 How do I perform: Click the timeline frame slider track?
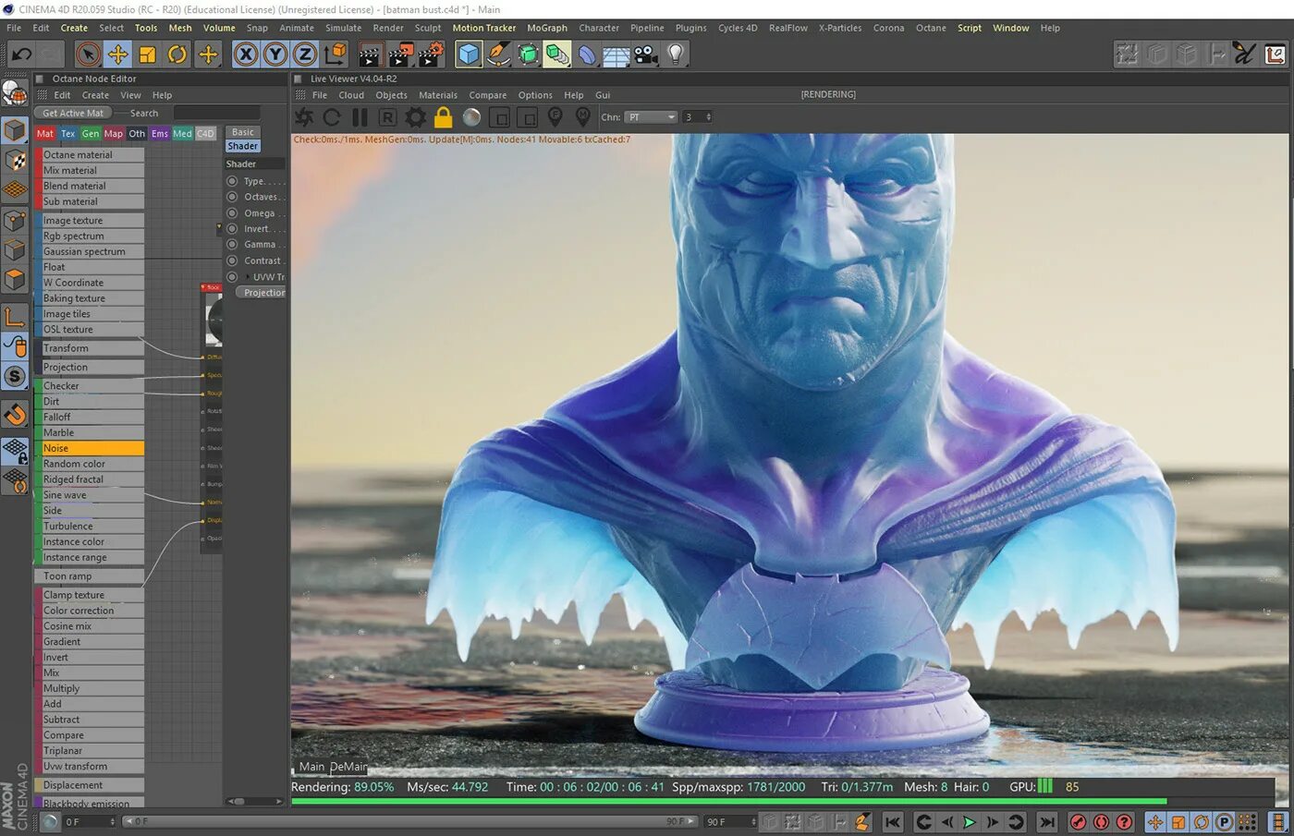pyautogui.click(x=410, y=821)
